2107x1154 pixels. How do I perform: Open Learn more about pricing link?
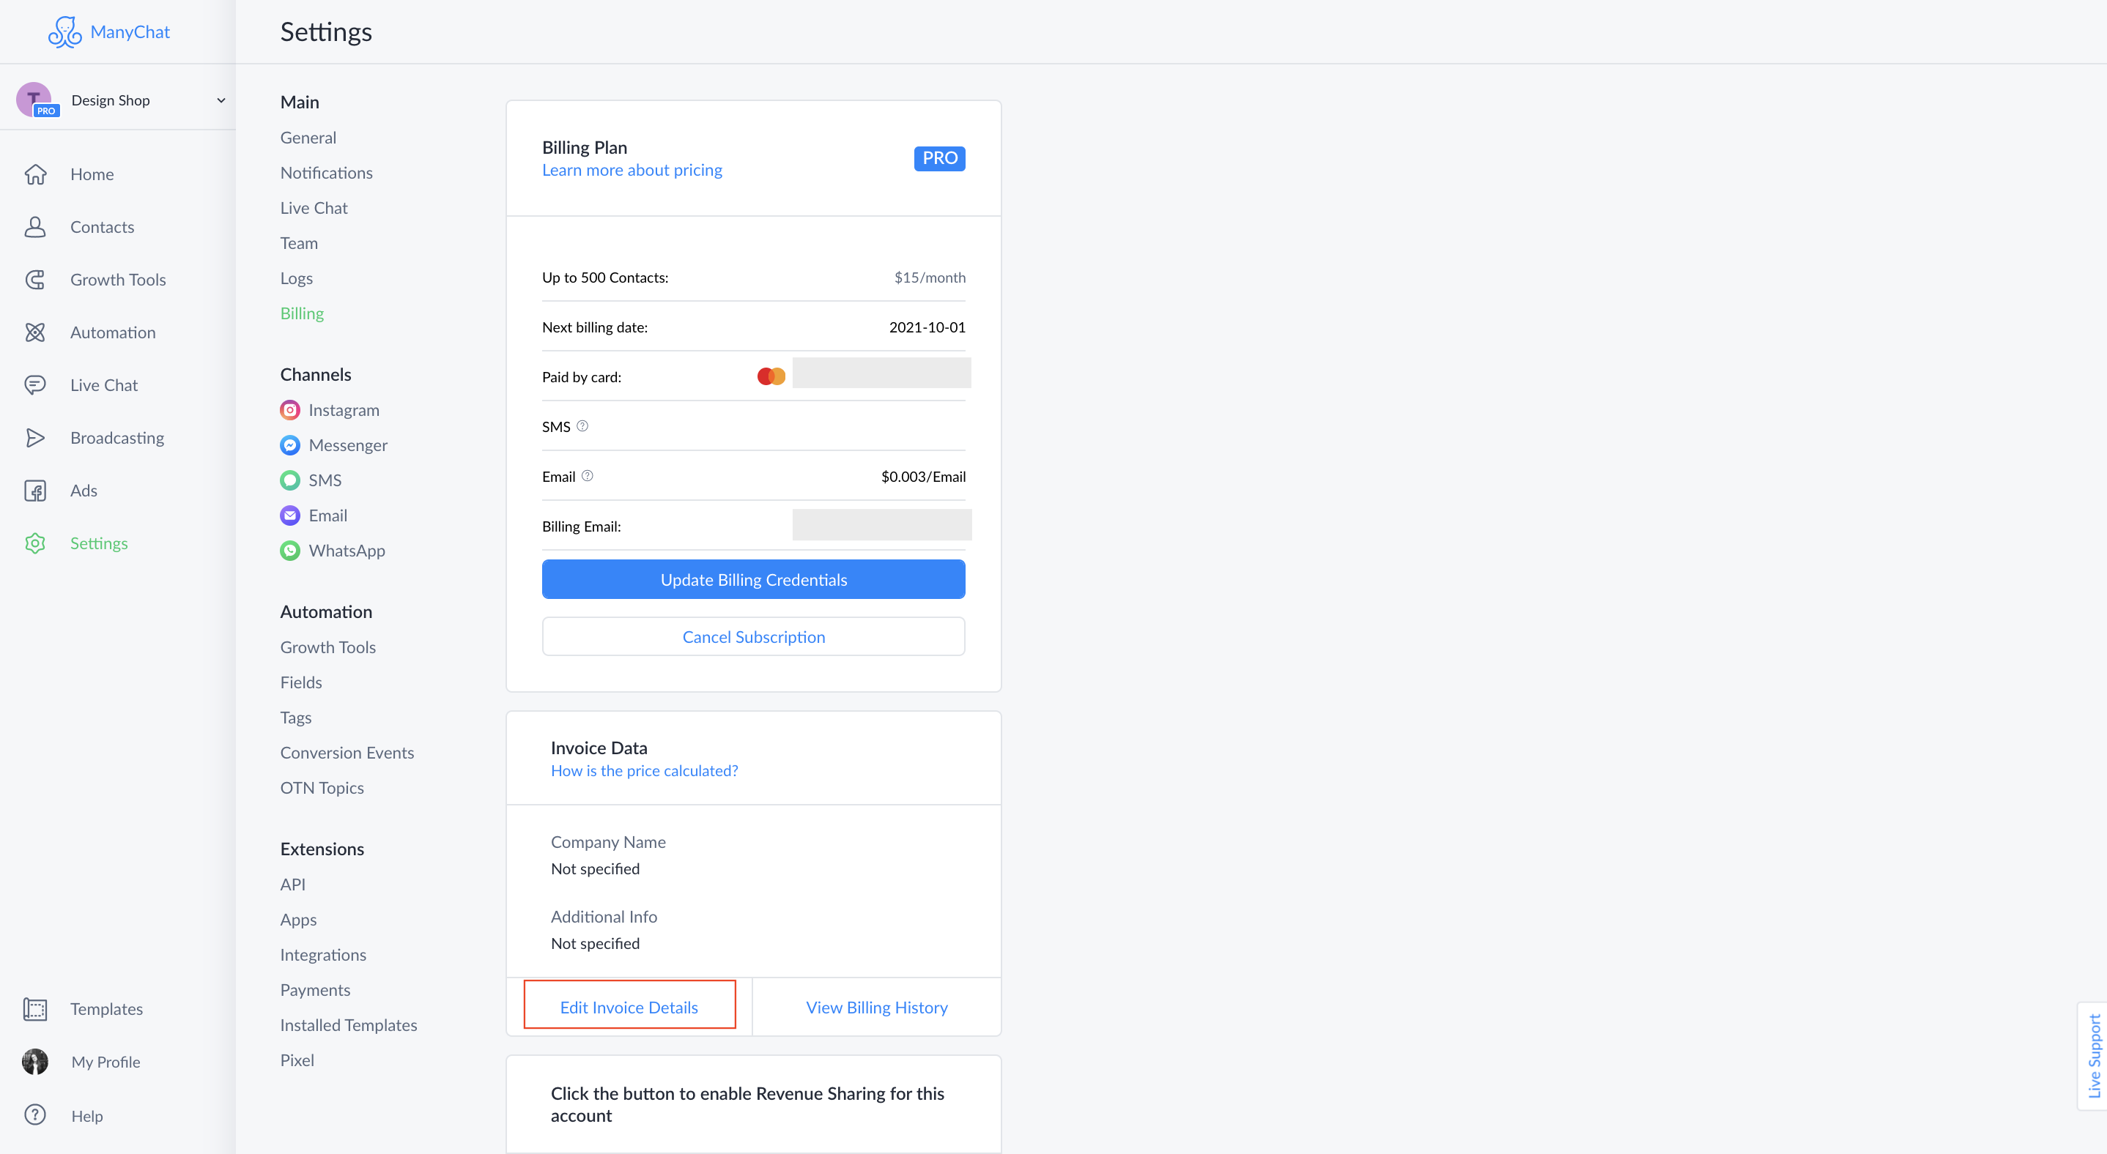pyautogui.click(x=632, y=169)
